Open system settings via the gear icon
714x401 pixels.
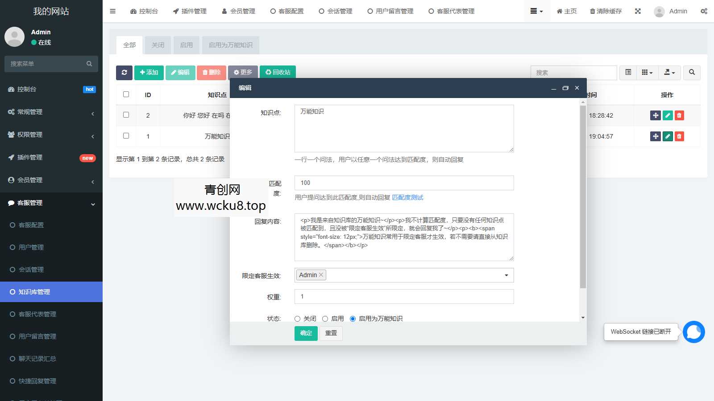704,11
